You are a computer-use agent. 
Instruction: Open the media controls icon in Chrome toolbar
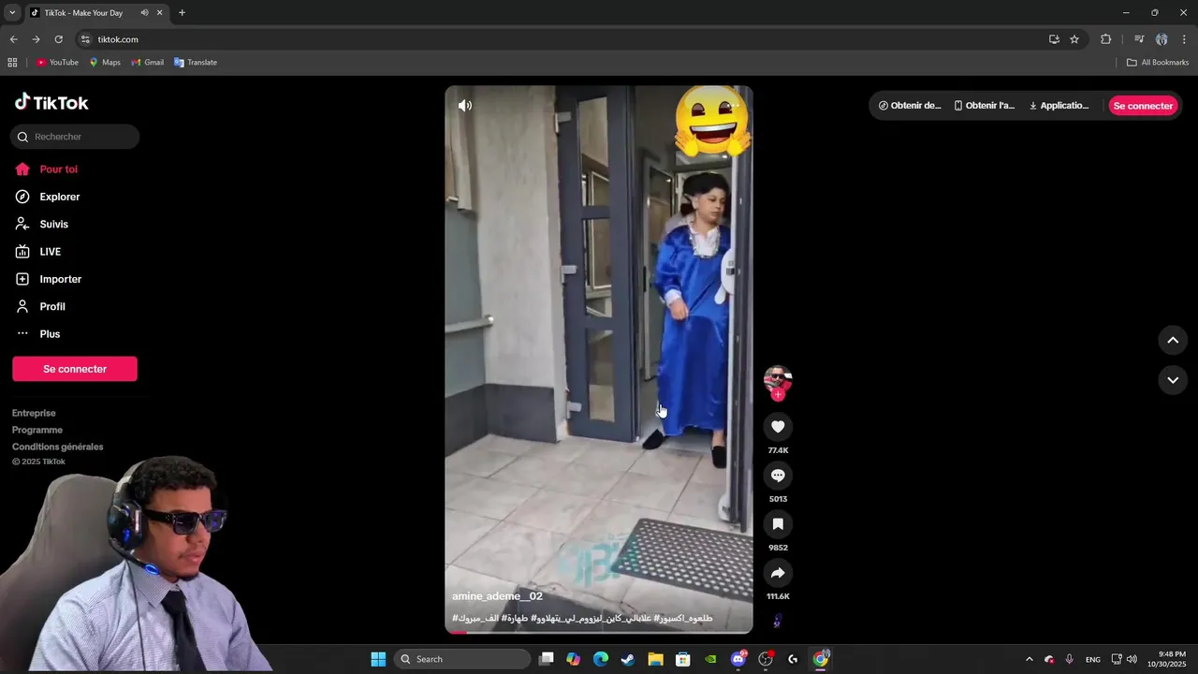(x=1139, y=39)
